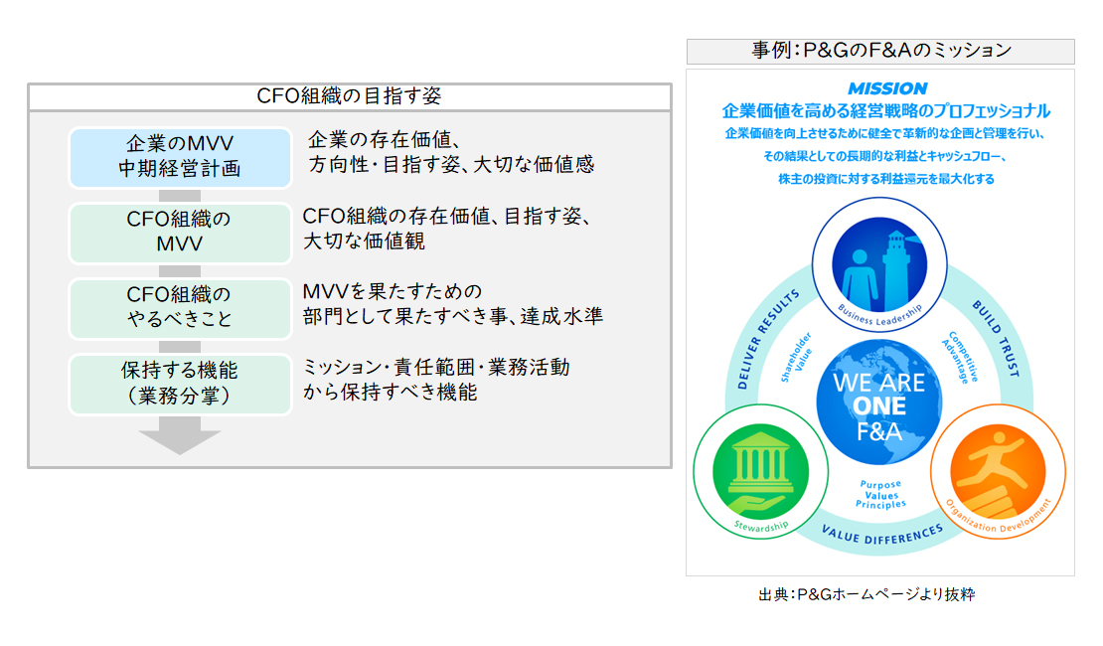Click text ミッション・責任範囲・業務活動
Screen dimensions: 1103x646
point(436,368)
